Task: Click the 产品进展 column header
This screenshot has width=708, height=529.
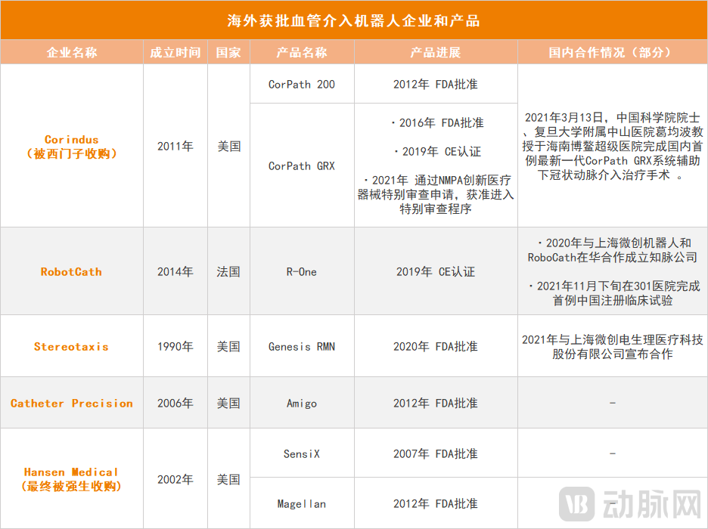Action: [x=436, y=52]
